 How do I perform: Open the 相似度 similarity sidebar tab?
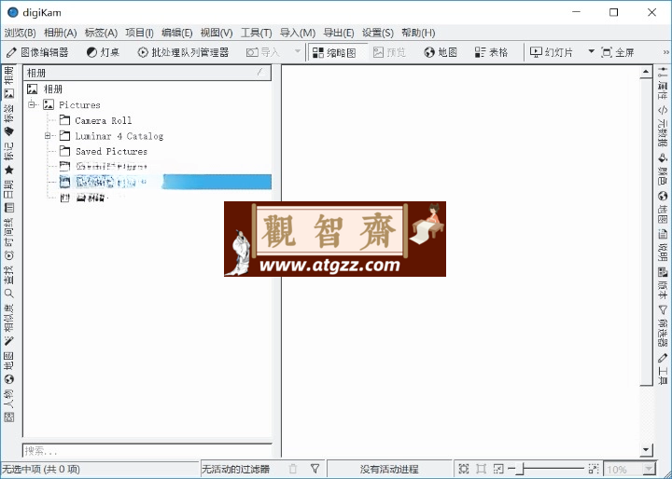pyautogui.click(x=8, y=325)
